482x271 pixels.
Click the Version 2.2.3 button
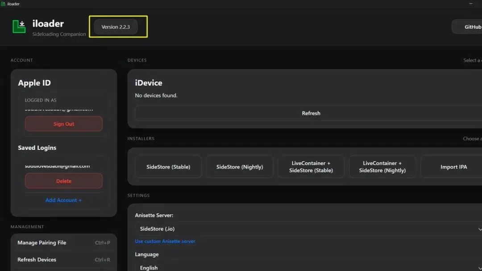pos(116,27)
